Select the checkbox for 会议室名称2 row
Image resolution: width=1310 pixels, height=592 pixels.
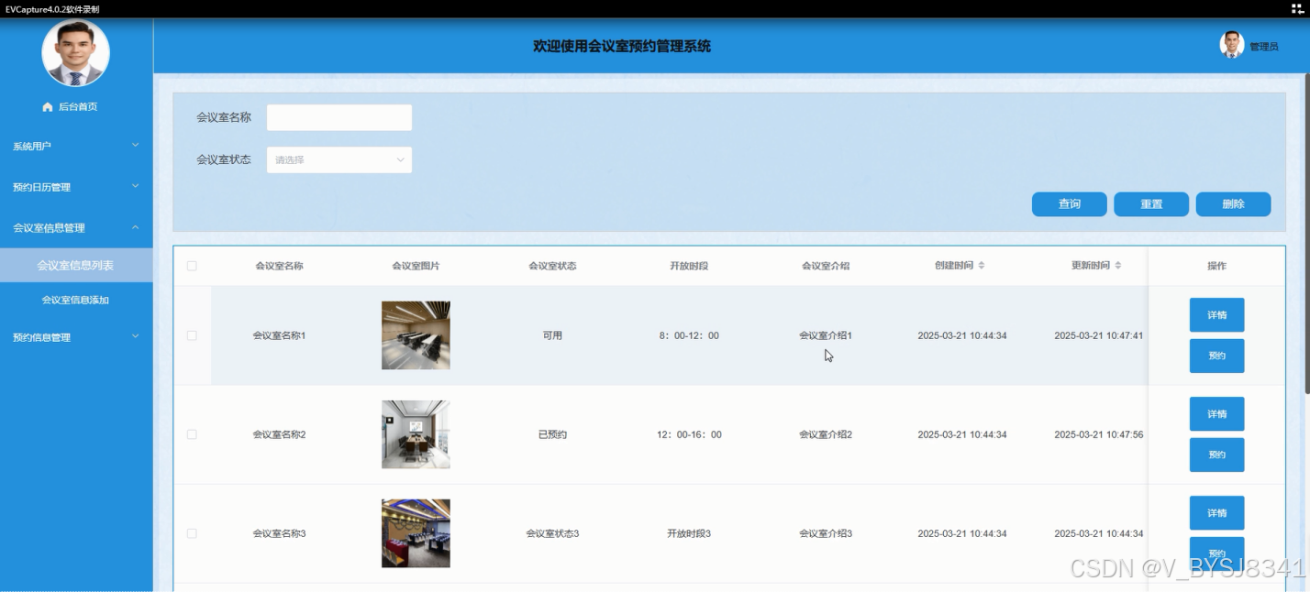(x=192, y=434)
